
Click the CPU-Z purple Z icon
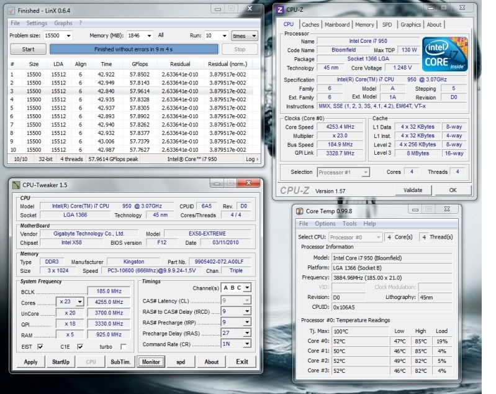click(x=281, y=10)
